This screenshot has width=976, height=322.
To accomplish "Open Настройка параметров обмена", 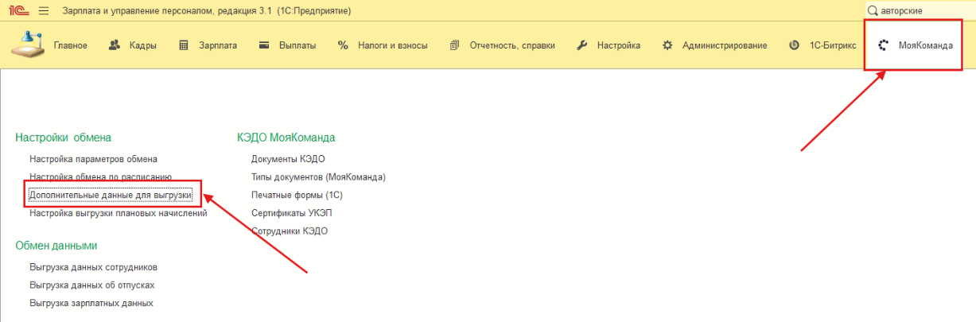I will [x=93, y=159].
